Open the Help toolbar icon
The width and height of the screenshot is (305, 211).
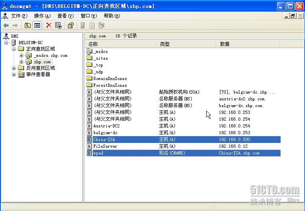coord(71,25)
